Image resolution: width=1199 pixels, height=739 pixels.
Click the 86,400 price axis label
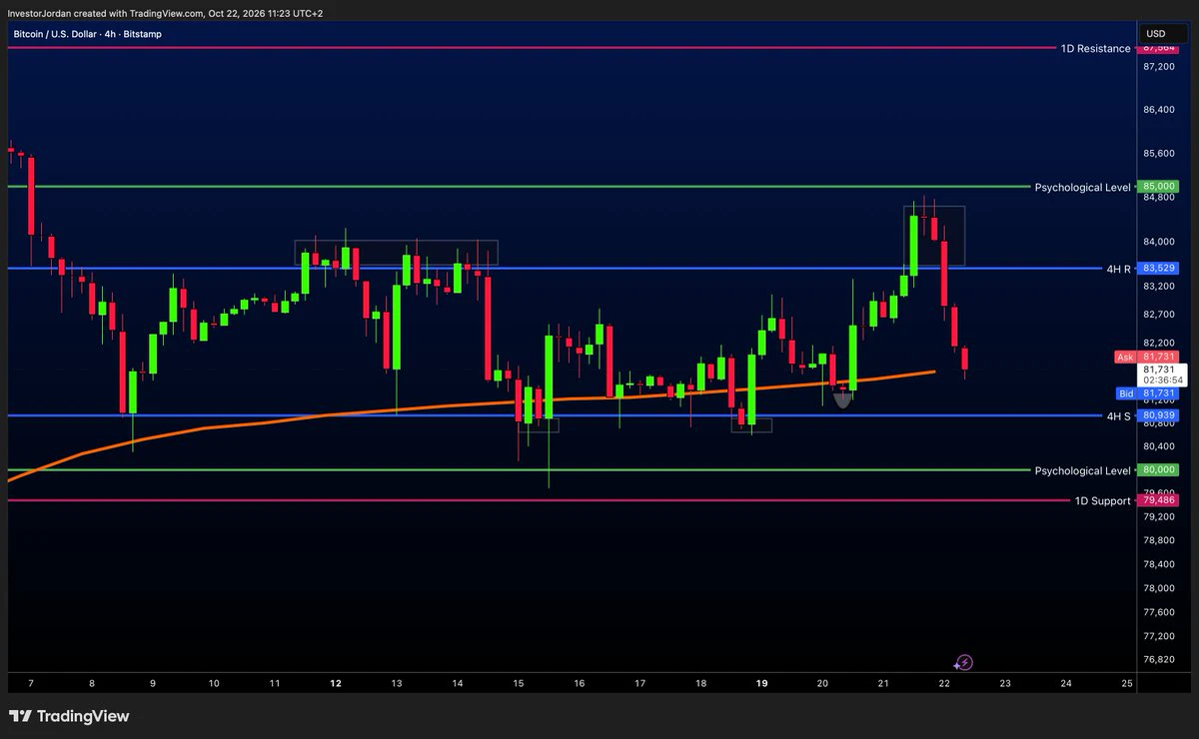coord(1159,109)
